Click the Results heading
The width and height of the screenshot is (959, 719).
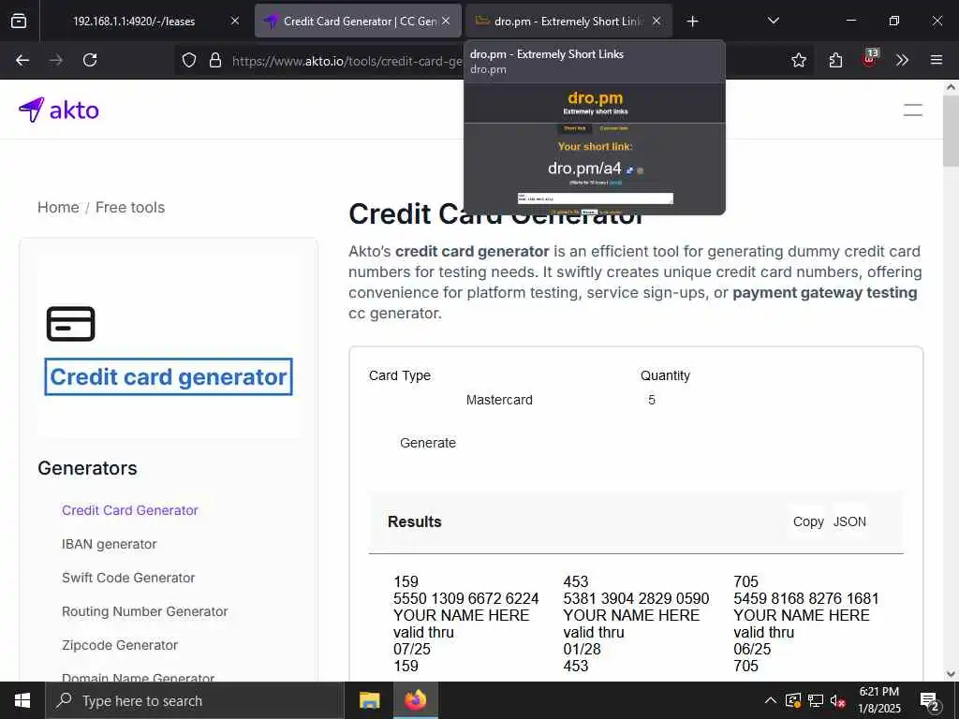point(414,521)
